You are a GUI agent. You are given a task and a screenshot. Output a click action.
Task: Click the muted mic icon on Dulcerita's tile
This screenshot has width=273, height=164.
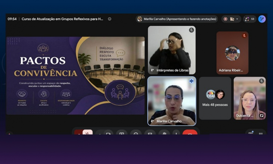(x=261, y=81)
